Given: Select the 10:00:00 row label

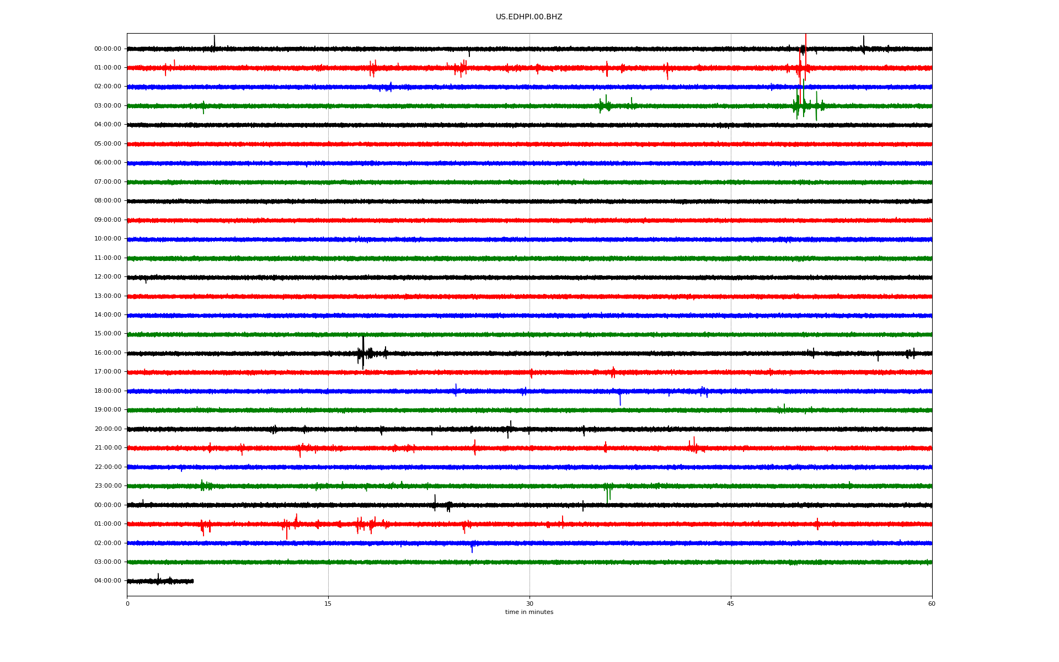Looking at the screenshot, I should [x=108, y=239].
